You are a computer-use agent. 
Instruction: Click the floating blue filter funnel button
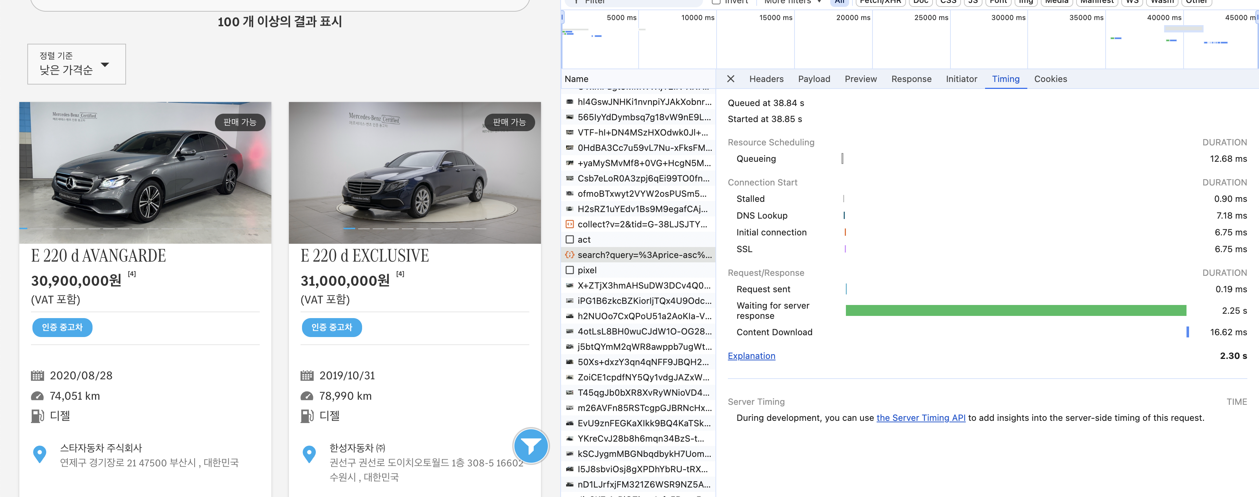[531, 446]
